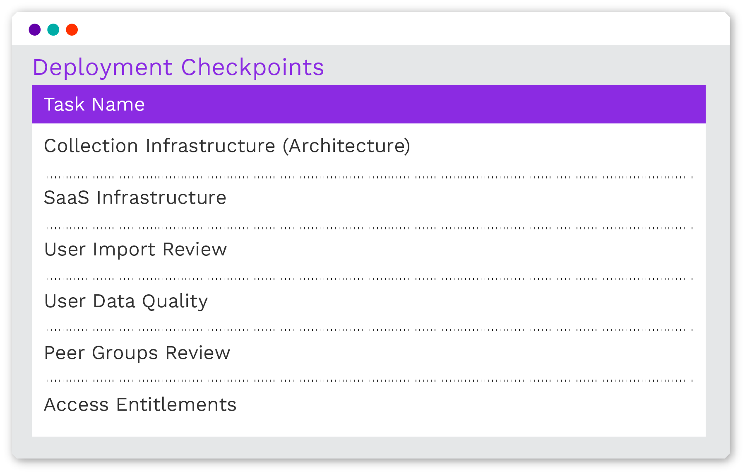Click the dotted divider under Collection Infrastructure row
Viewport: 745px width, 474px height.
click(368, 177)
